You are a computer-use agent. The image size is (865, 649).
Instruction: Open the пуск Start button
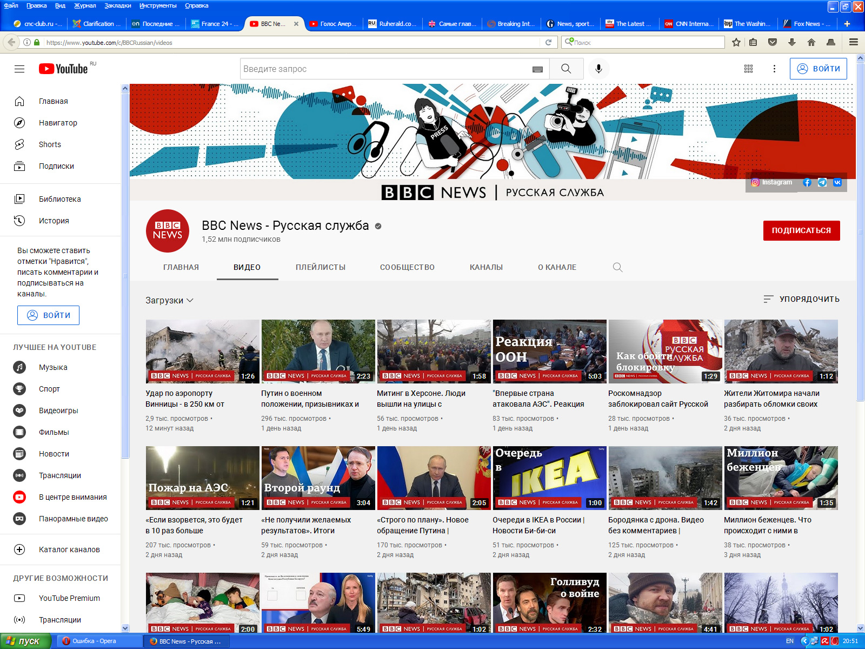(25, 641)
